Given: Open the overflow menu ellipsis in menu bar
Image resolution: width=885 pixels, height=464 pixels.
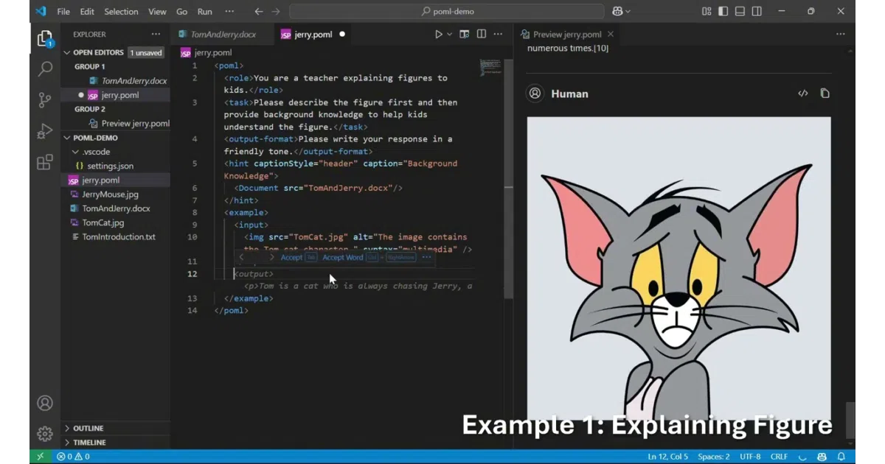Looking at the screenshot, I should tap(229, 11).
